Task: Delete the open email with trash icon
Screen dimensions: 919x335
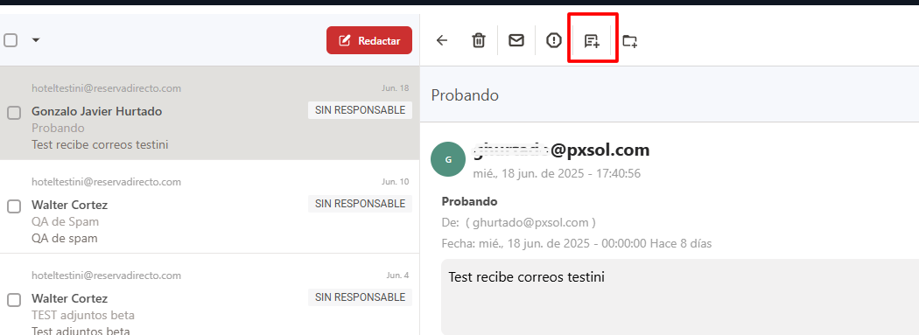Action: [479, 40]
